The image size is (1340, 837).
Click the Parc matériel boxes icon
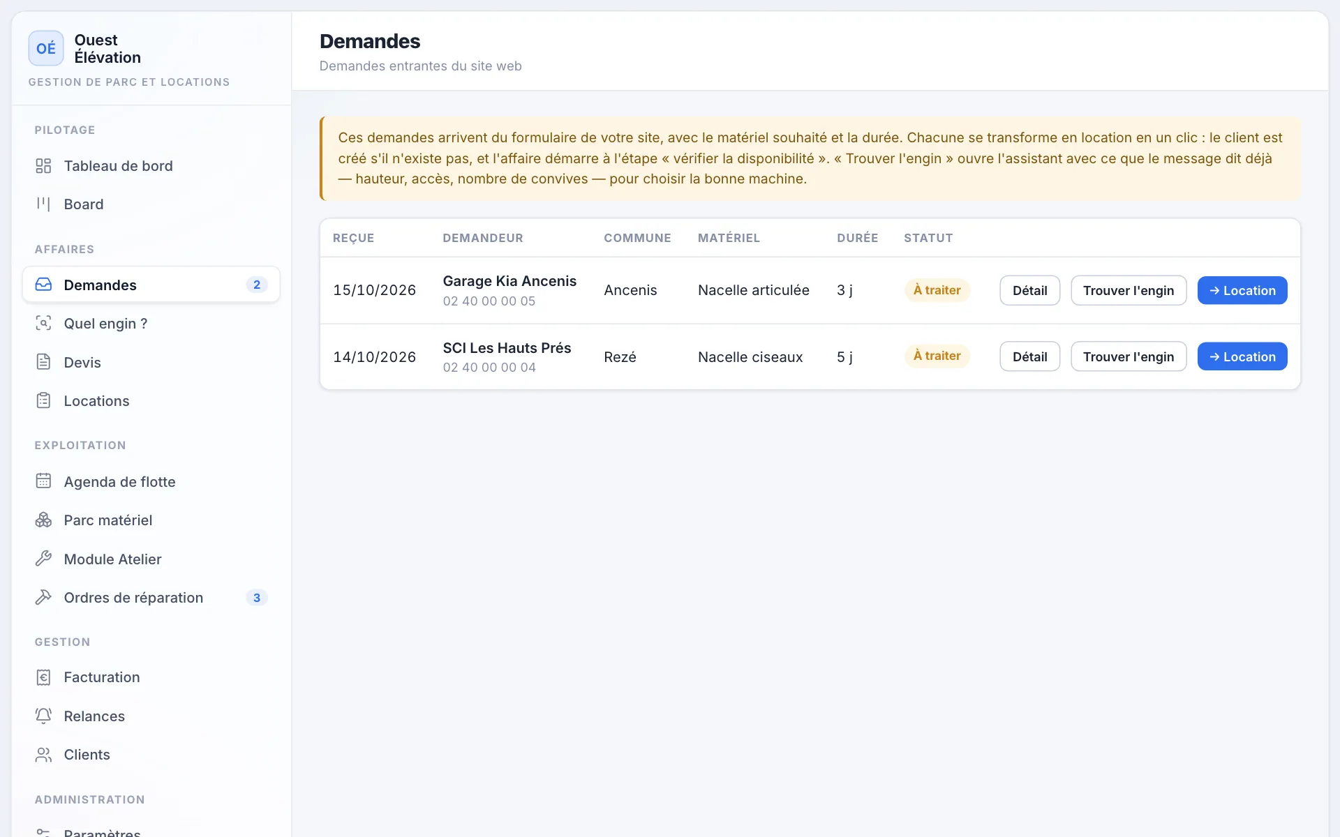(x=43, y=520)
